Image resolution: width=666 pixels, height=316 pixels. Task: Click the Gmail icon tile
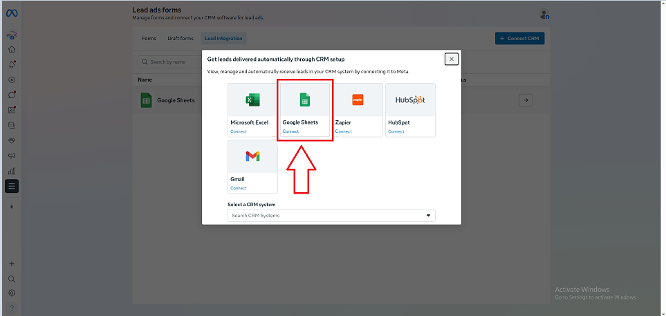(x=252, y=156)
